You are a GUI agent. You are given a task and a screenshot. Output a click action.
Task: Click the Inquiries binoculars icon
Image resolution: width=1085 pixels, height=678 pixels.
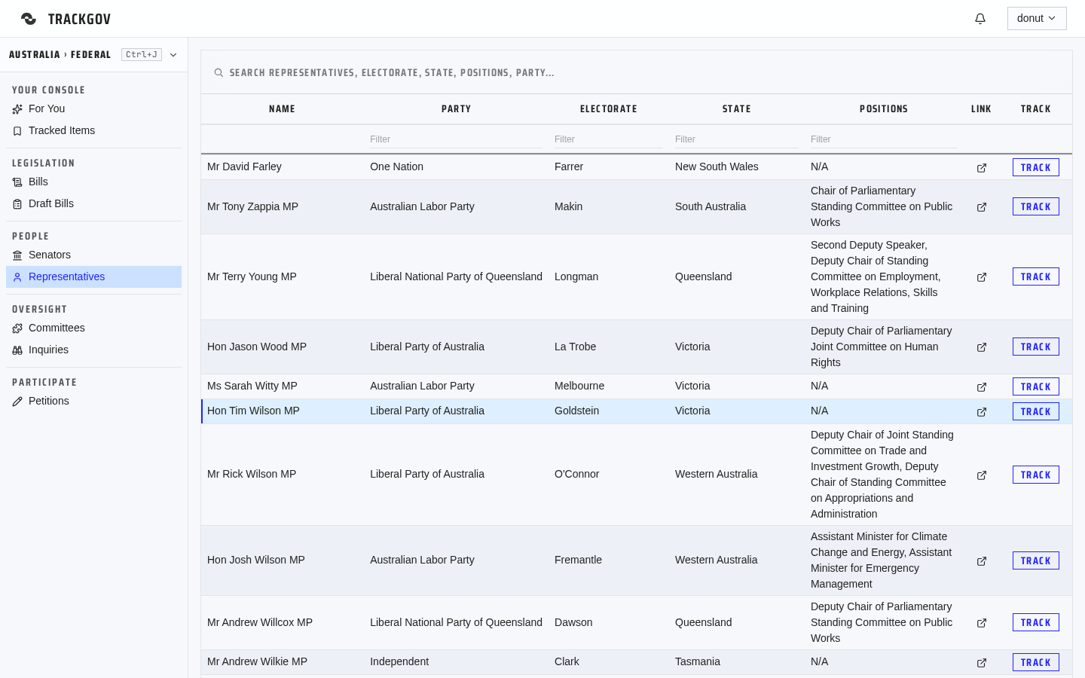click(x=17, y=350)
